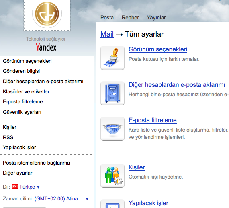Expand the Zaman dilimi timezone dropdown arrow

click(87, 199)
